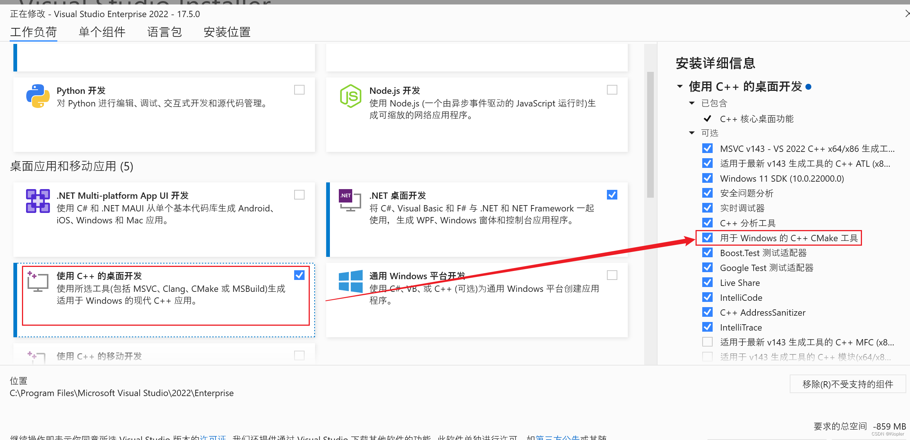Click the Python development workload icon
The width and height of the screenshot is (910, 440).
point(38,96)
